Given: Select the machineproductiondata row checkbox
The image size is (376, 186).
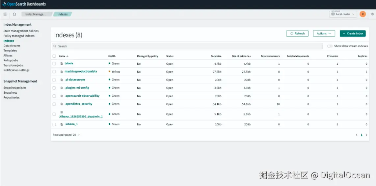Looking at the screenshot, I should [54, 72].
